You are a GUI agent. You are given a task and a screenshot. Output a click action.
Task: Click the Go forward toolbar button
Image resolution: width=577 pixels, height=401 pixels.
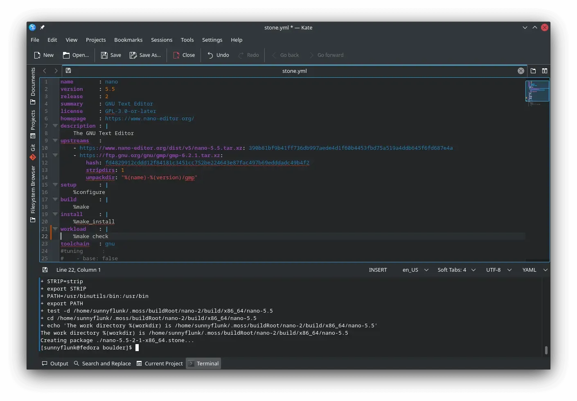click(326, 55)
